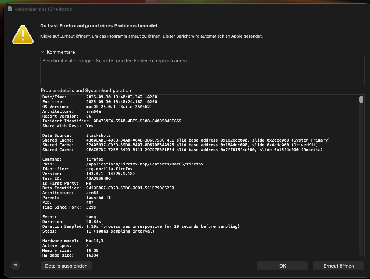This screenshot has height=279, width=370.
Task: Click the Date/Time value 13:40:03.342
Action: pos(122,97)
